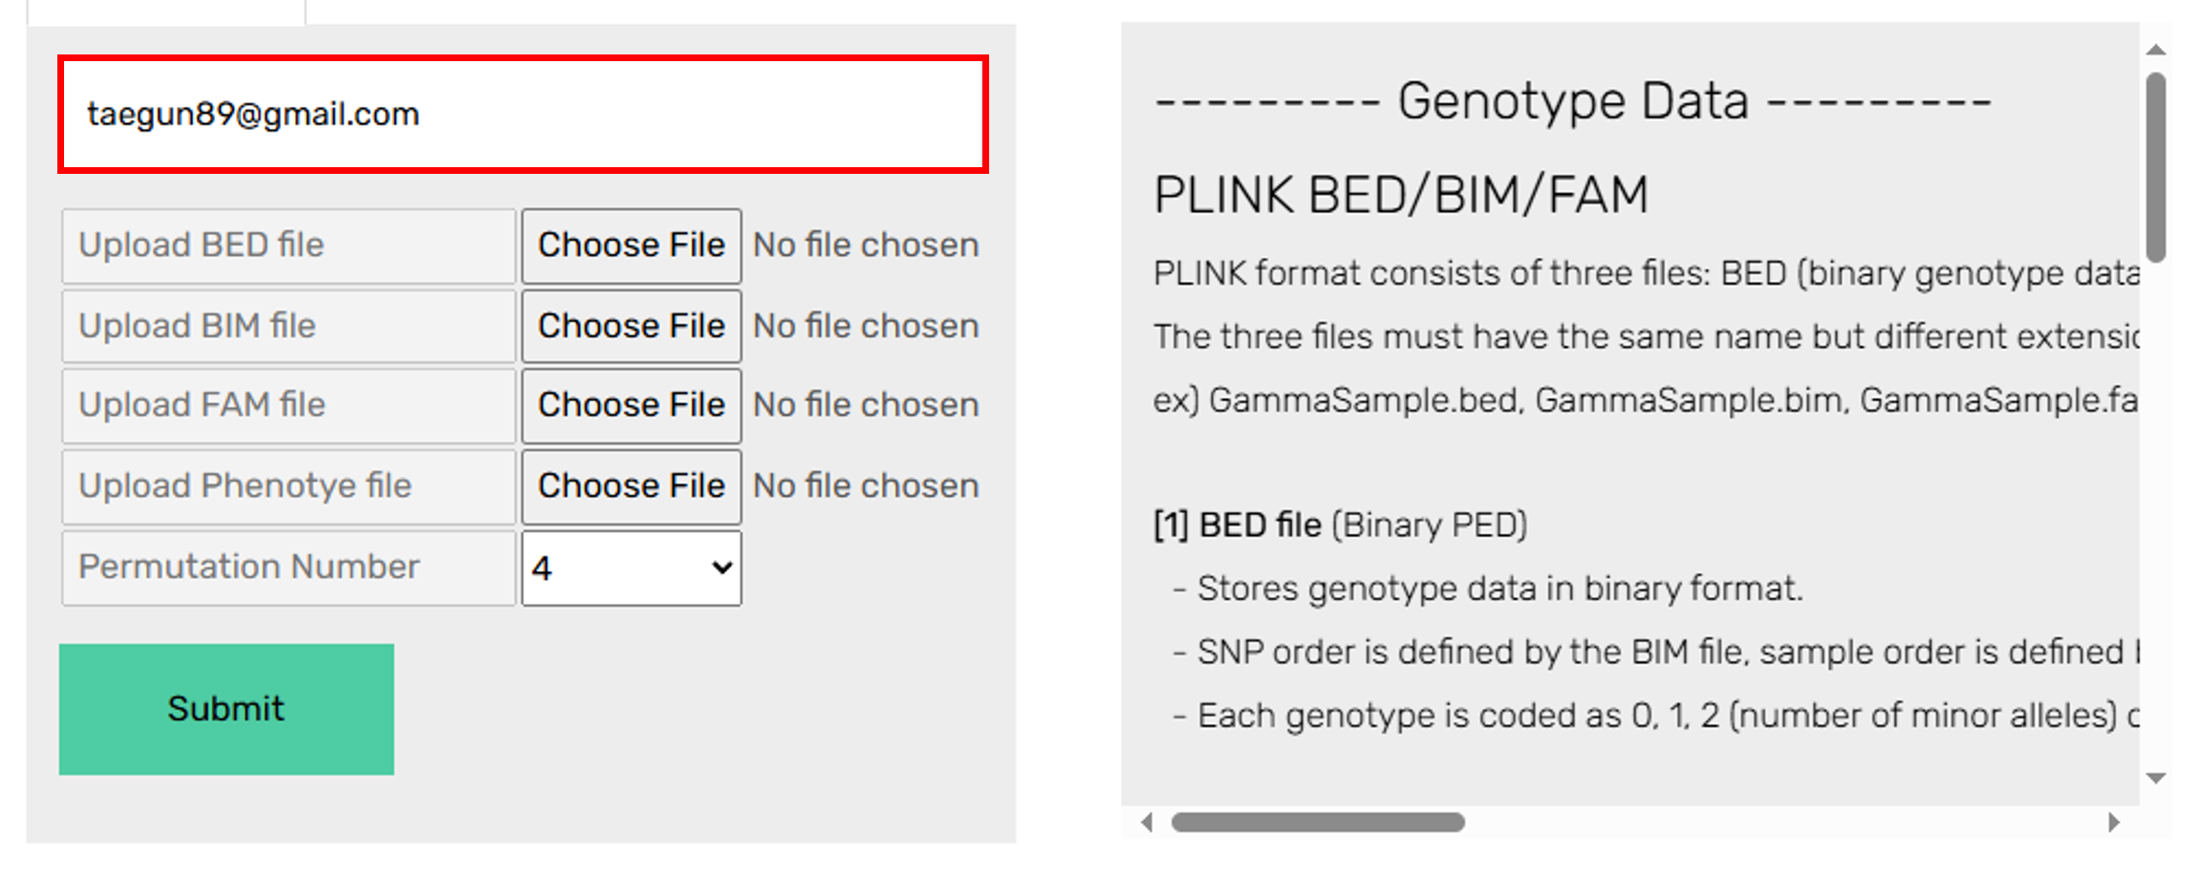This screenshot has width=2199, height=877.
Task: Click the vertical scrollbar thumb
Action: [2155, 167]
